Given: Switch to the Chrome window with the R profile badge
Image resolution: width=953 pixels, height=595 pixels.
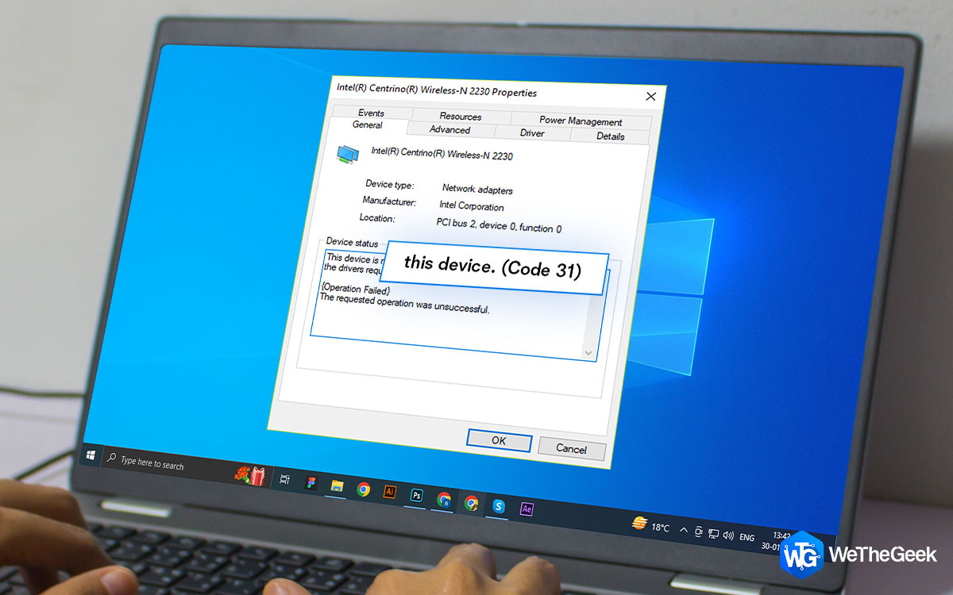Looking at the screenshot, I should [x=444, y=499].
